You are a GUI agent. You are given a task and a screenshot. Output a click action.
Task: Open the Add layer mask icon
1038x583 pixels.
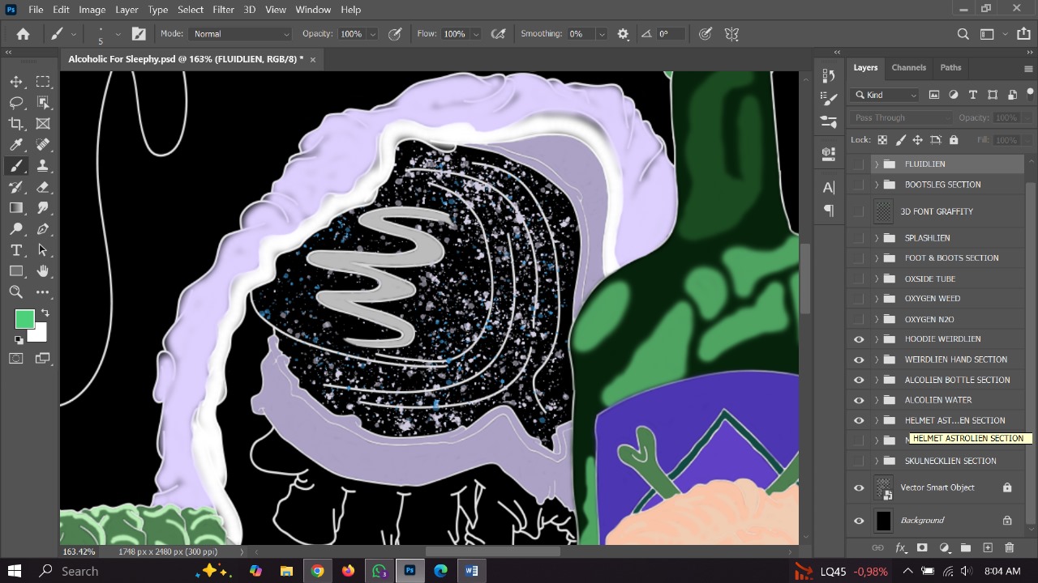922,548
